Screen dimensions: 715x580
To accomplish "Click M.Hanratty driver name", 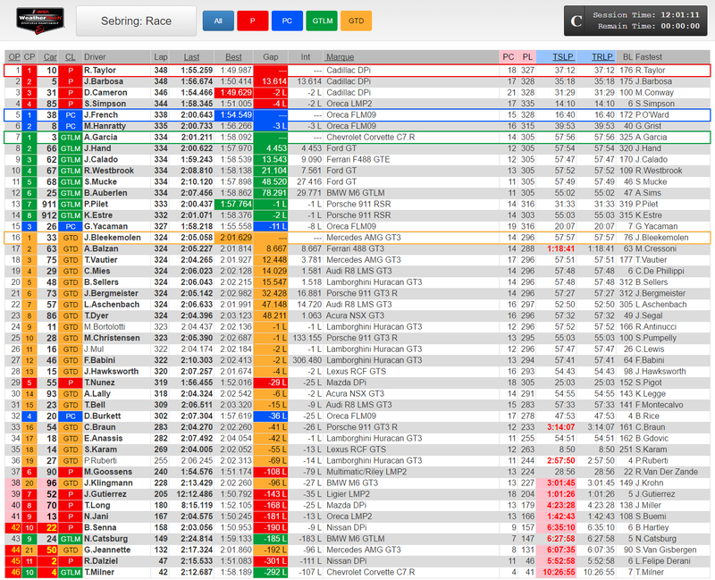I will pyautogui.click(x=105, y=126).
